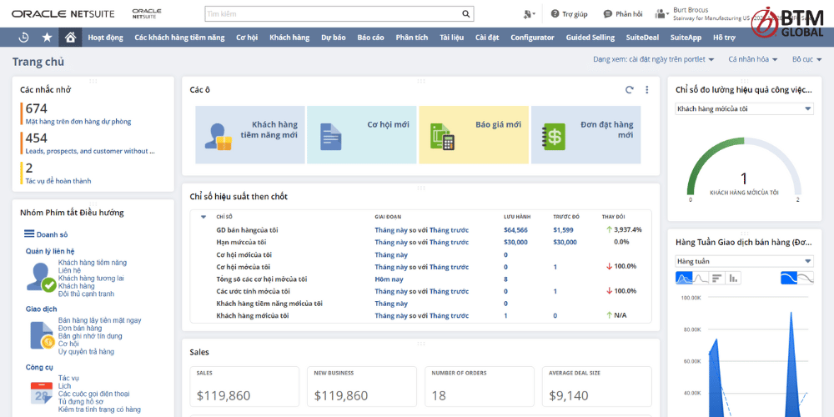Select the smooth filled curve style icon

tap(789, 278)
